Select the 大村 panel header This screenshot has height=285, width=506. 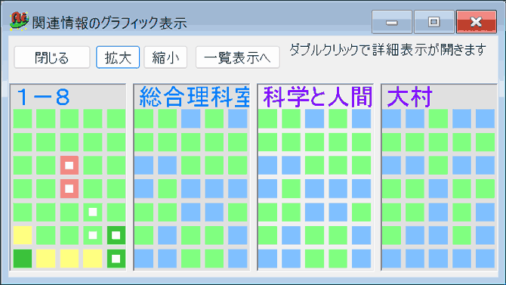(x=410, y=97)
